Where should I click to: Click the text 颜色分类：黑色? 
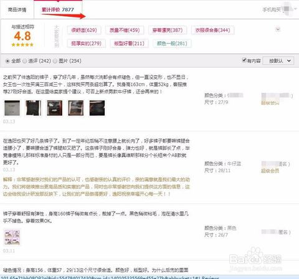coord(221,228)
